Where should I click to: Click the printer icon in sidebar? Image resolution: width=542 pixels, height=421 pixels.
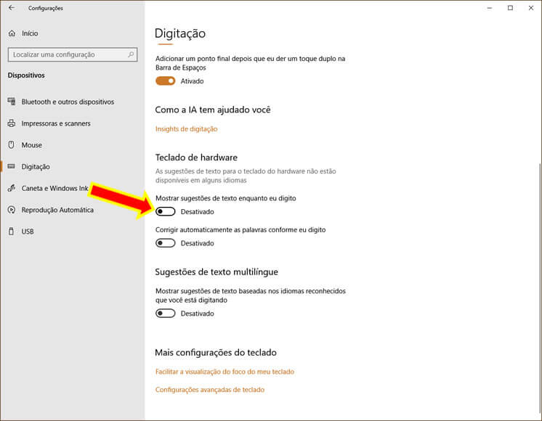[12, 123]
